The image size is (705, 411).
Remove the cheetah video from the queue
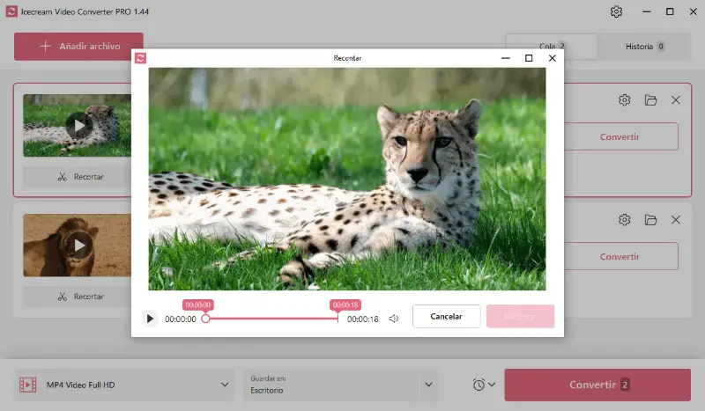[x=676, y=100]
